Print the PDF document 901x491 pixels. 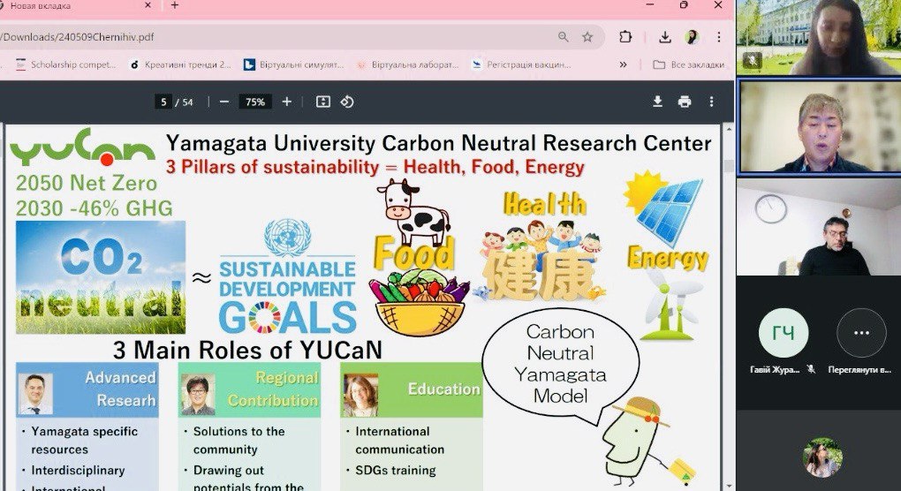point(684,102)
